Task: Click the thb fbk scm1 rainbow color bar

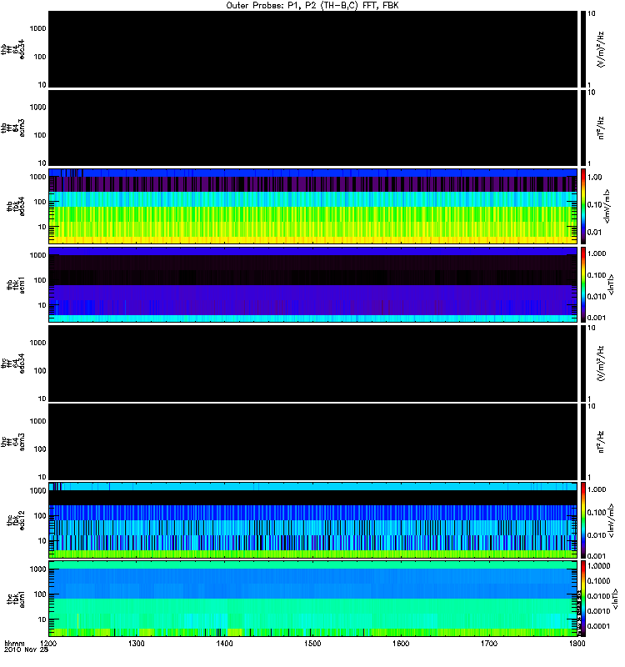Action: click(582, 284)
